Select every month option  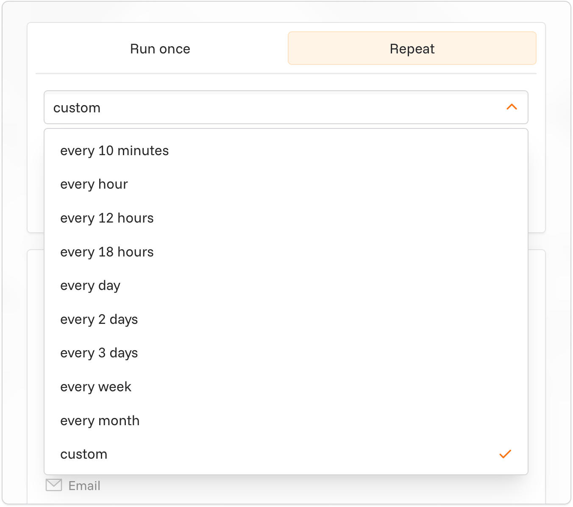point(286,421)
